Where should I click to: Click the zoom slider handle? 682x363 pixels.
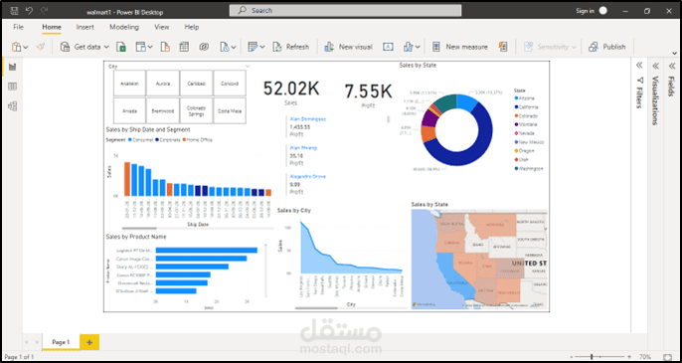click(x=592, y=357)
